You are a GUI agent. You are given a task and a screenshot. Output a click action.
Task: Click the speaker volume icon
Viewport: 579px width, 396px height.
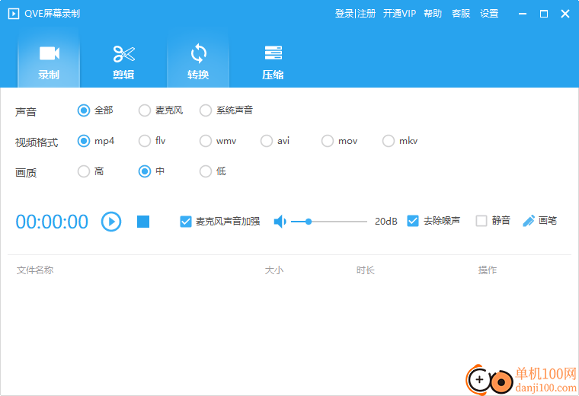pyautogui.click(x=280, y=222)
